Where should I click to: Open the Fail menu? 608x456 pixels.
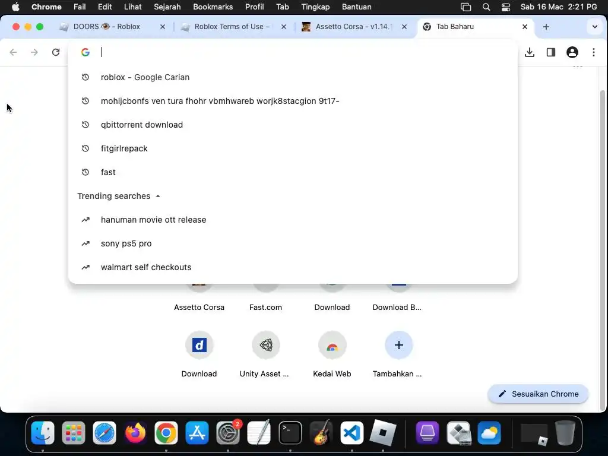pos(80,7)
